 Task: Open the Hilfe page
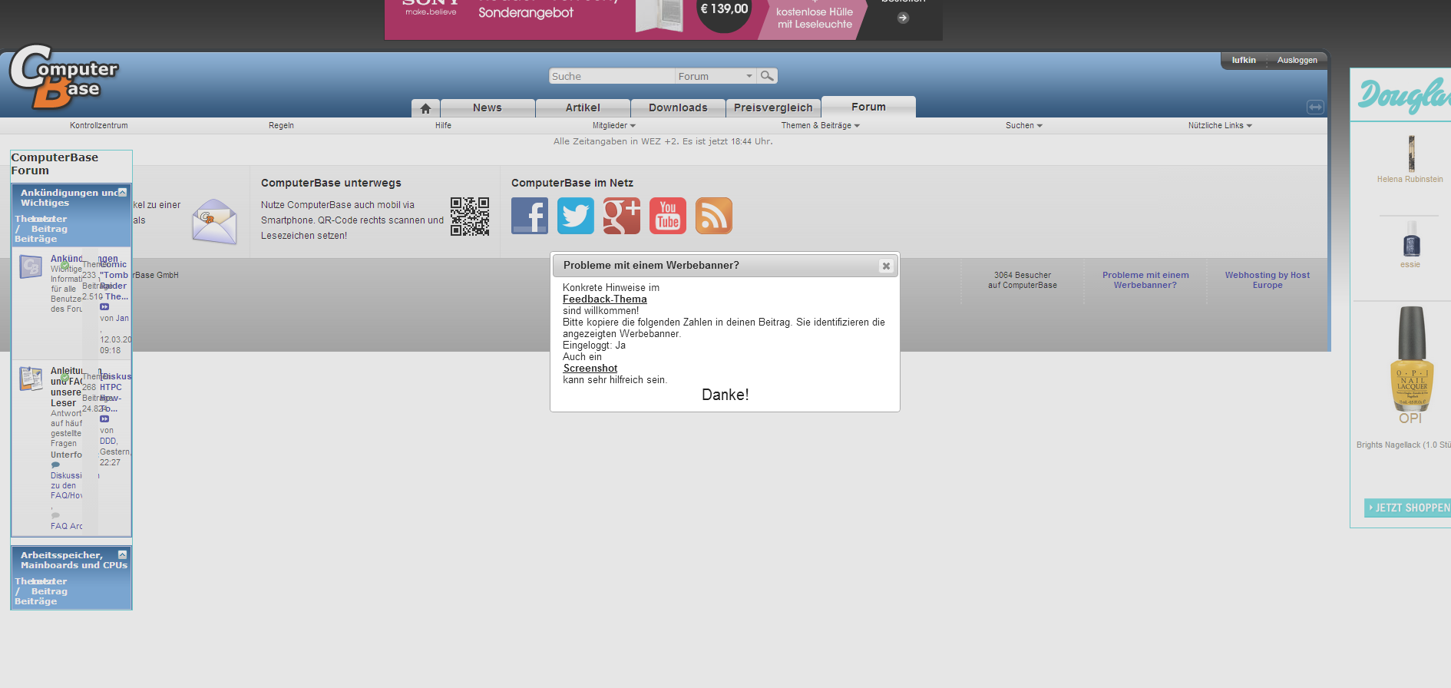click(x=443, y=125)
